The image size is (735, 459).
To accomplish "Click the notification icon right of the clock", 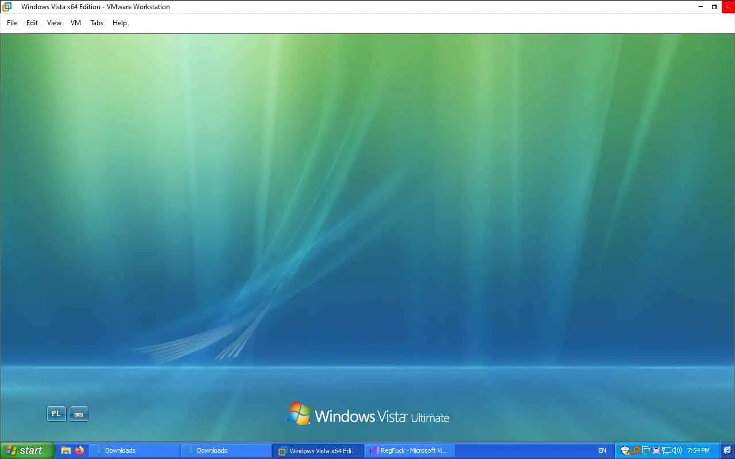I will [x=727, y=450].
